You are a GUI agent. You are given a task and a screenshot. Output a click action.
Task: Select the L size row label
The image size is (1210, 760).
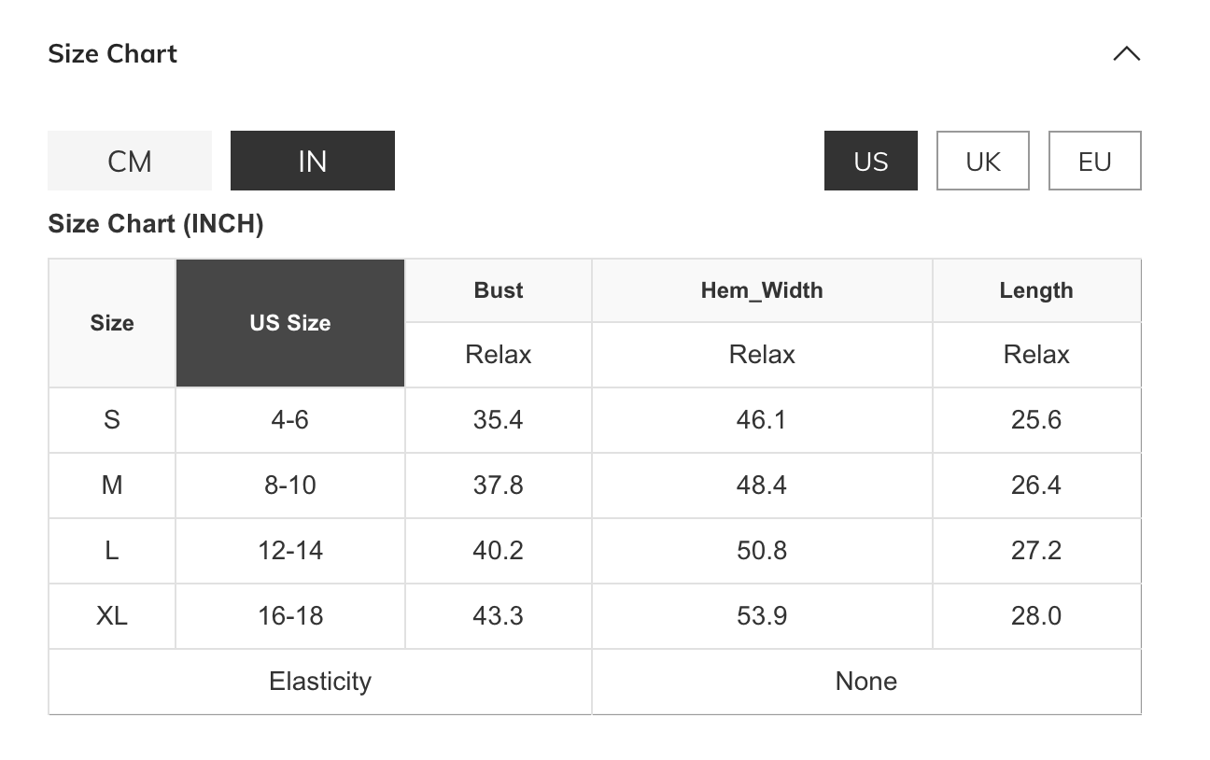[112, 551]
